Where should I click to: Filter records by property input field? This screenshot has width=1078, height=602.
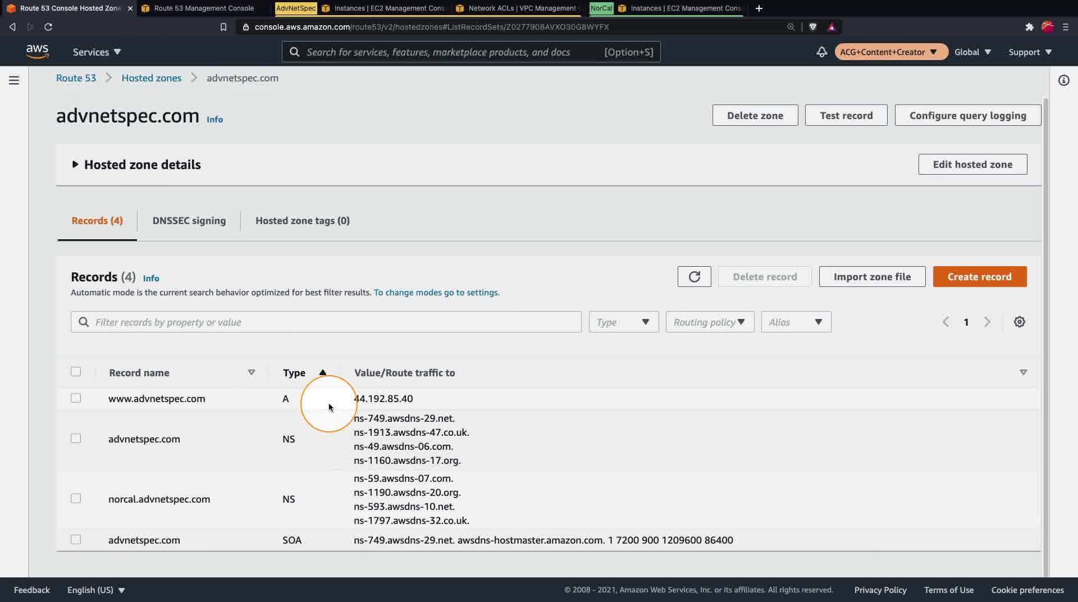click(326, 322)
